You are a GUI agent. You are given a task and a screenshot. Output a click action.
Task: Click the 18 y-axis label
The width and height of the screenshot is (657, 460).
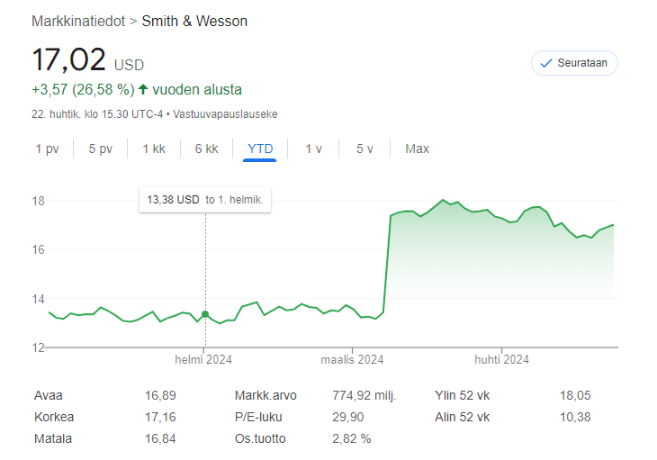coord(38,201)
